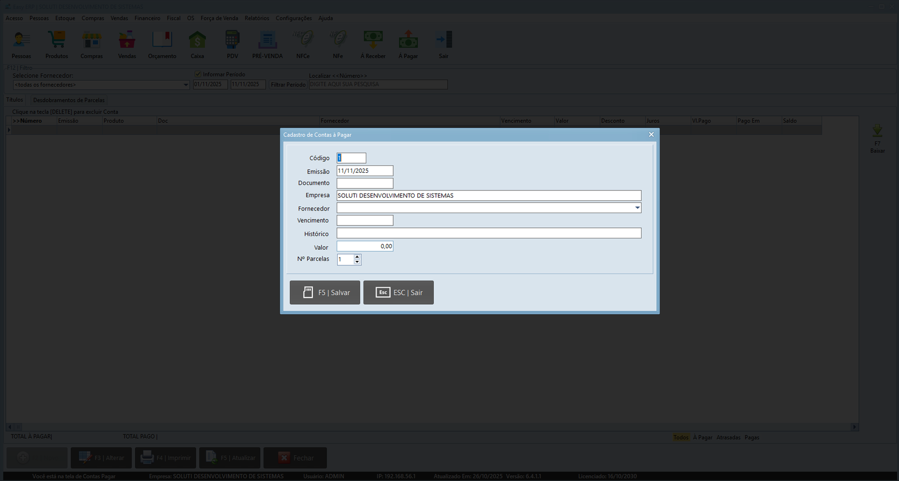
Task: Decrease Nº Parcelas with down arrow
Action: tap(357, 262)
